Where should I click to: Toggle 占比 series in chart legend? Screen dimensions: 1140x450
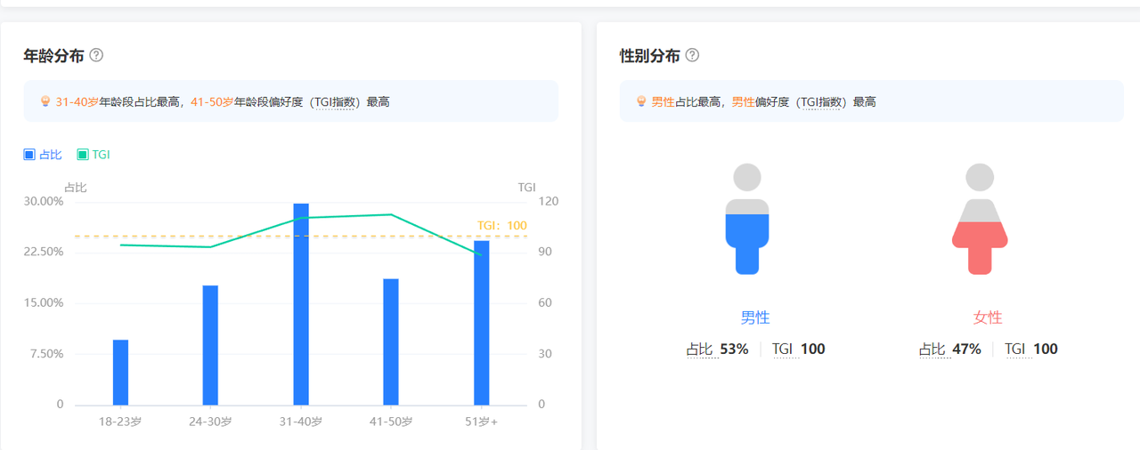point(43,155)
